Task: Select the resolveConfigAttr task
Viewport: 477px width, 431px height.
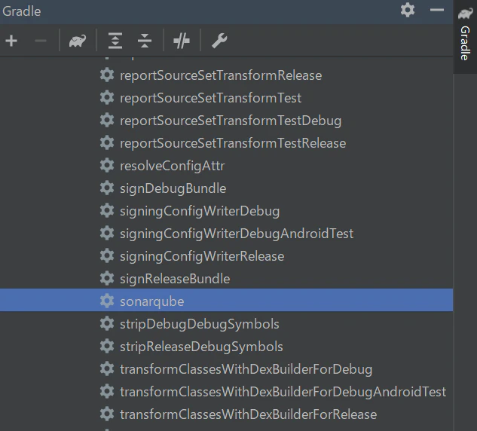Action: (x=172, y=166)
